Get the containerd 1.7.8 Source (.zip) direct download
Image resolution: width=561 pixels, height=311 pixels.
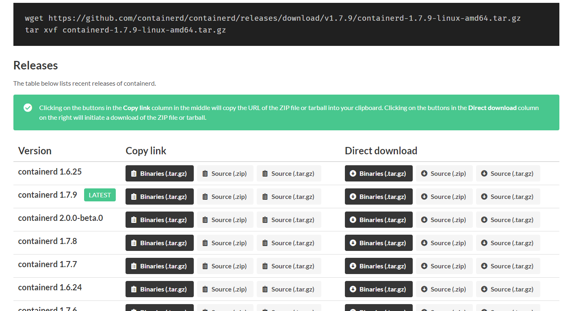[x=444, y=243]
